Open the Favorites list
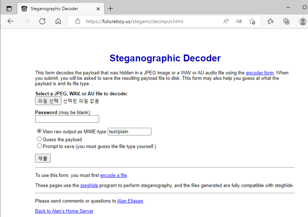Screen dimensions: 308x217 click(x=270, y=21)
